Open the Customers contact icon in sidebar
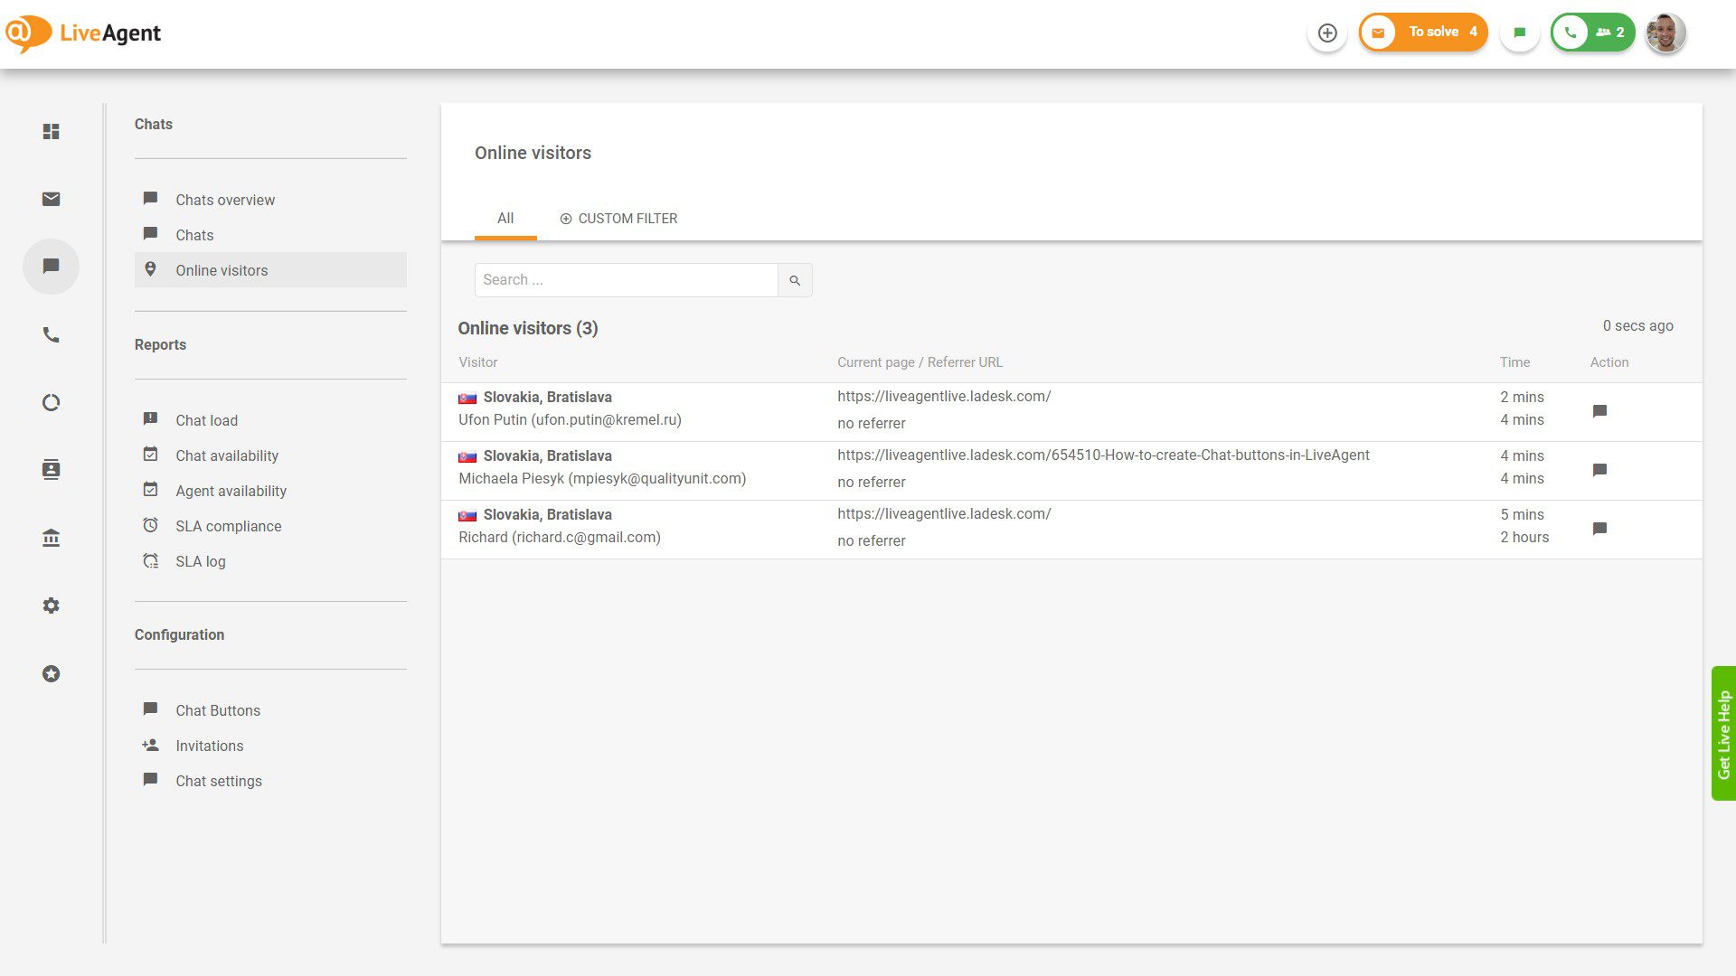Image resolution: width=1736 pixels, height=976 pixels. (51, 470)
